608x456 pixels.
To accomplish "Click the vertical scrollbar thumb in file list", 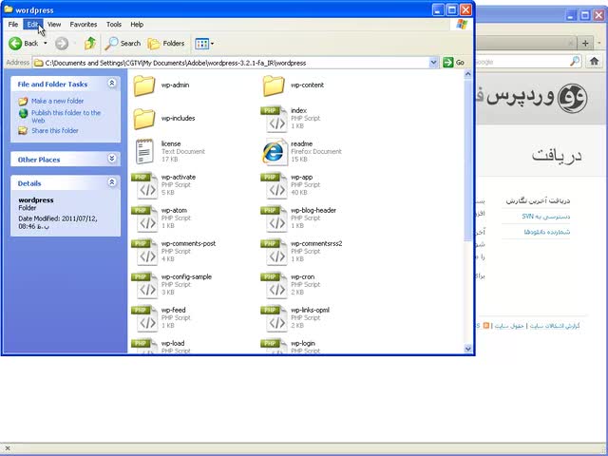I will (x=468, y=160).
